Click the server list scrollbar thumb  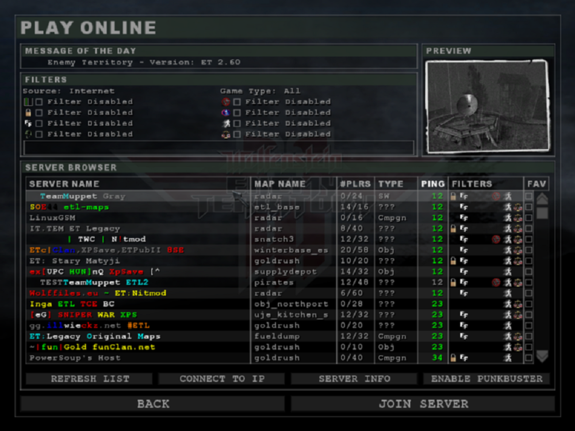click(542, 213)
